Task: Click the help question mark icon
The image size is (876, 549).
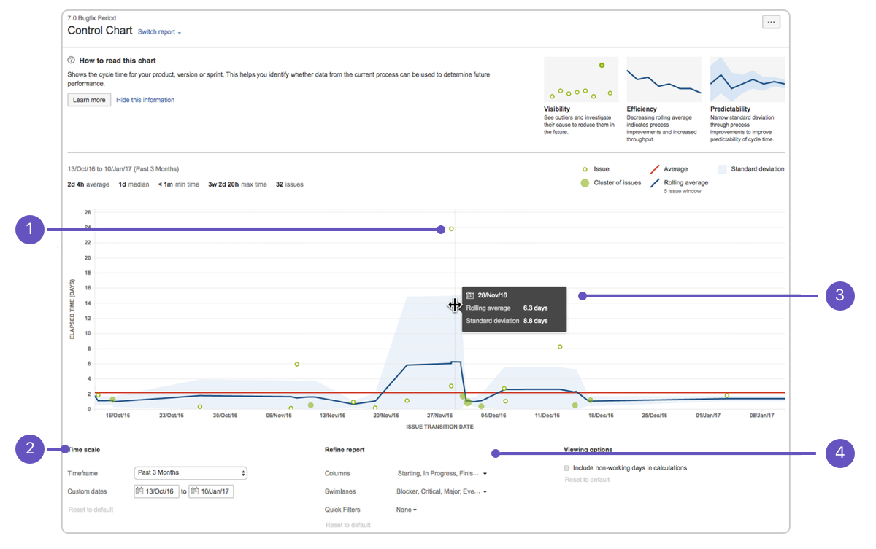Action: click(72, 61)
